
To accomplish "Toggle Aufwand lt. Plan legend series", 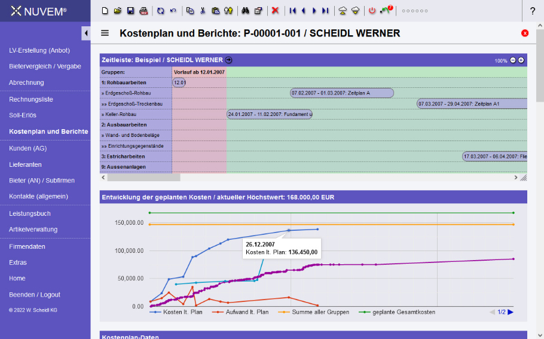I will click(x=243, y=312).
